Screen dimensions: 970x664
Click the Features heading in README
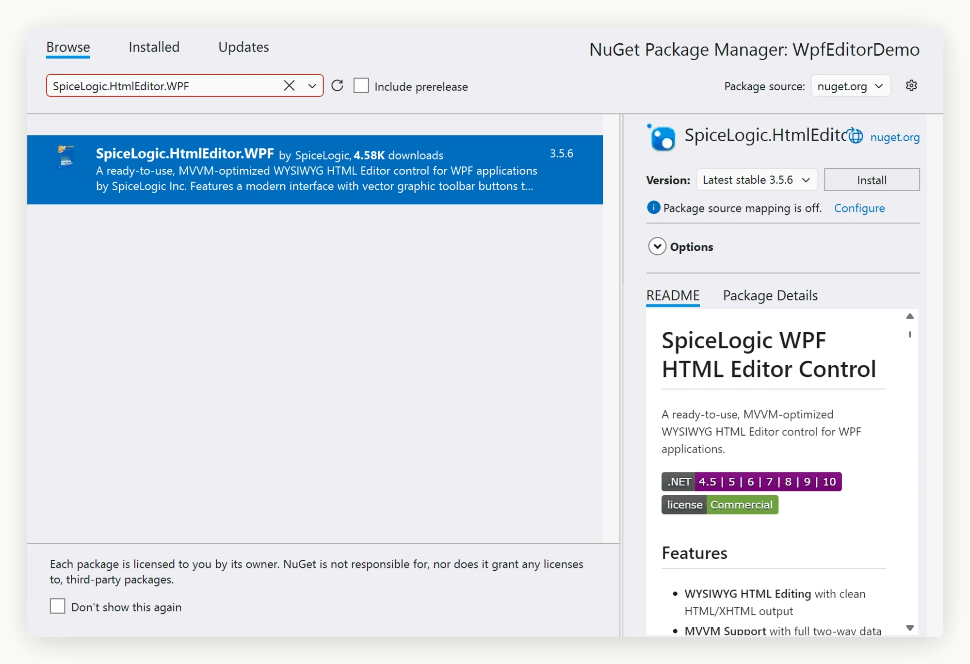coord(694,553)
